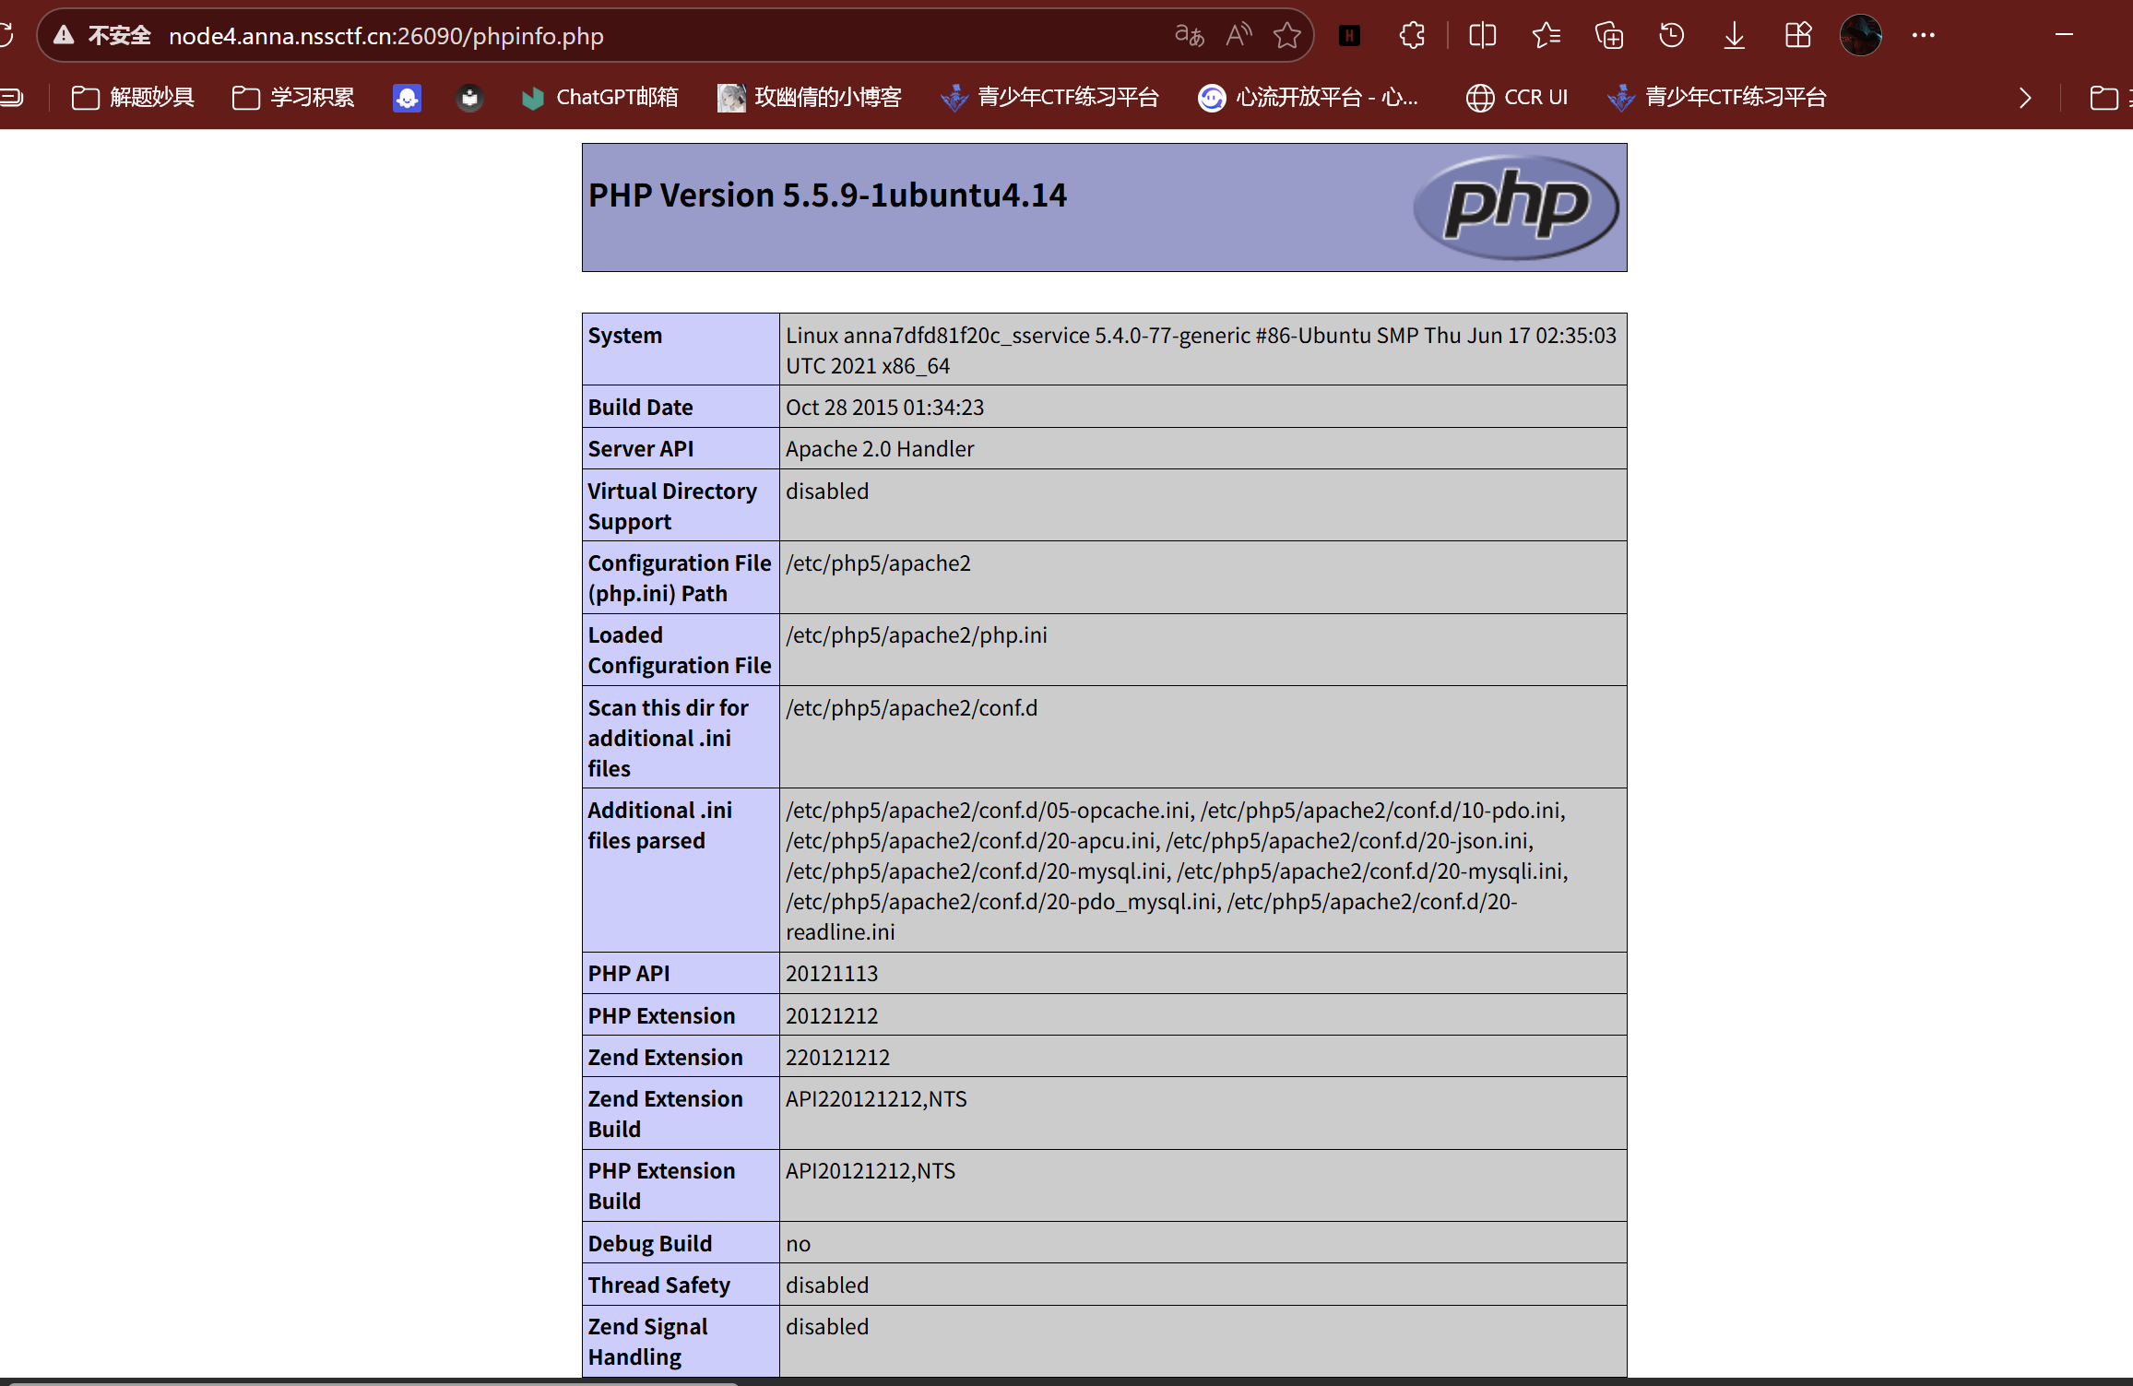
Task: Open Settings and more ellipsis menu
Action: pyautogui.click(x=1923, y=36)
